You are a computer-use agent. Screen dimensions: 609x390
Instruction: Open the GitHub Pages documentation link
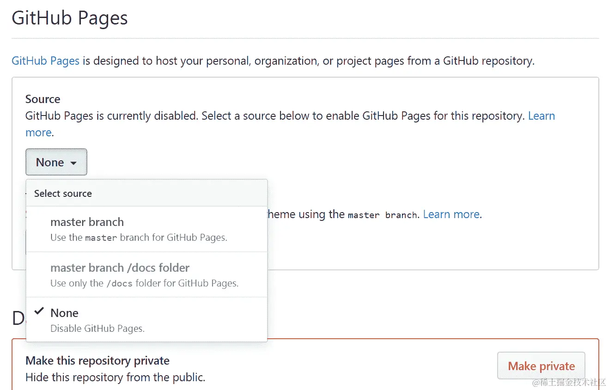point(45,61)
